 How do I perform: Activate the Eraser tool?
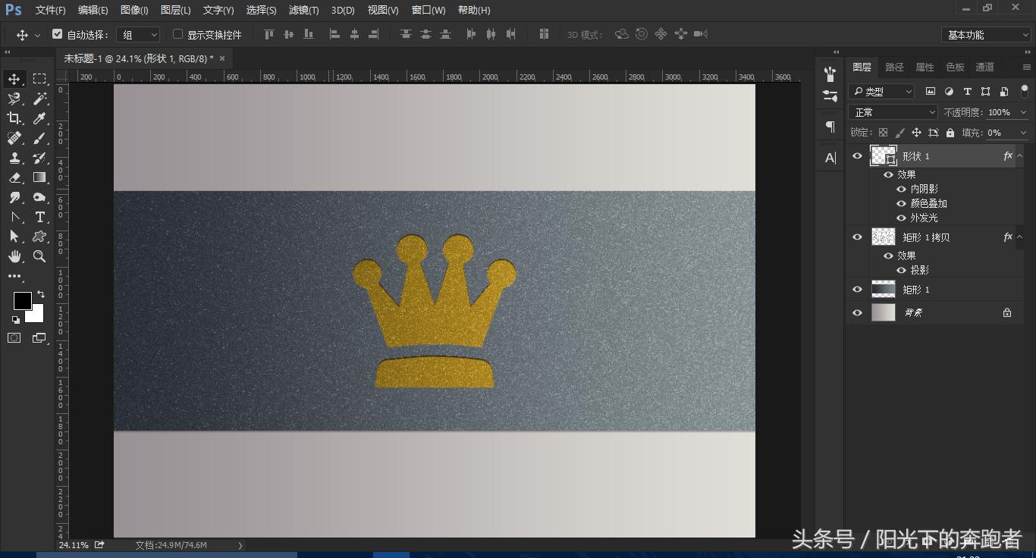(x=14, y=177)
